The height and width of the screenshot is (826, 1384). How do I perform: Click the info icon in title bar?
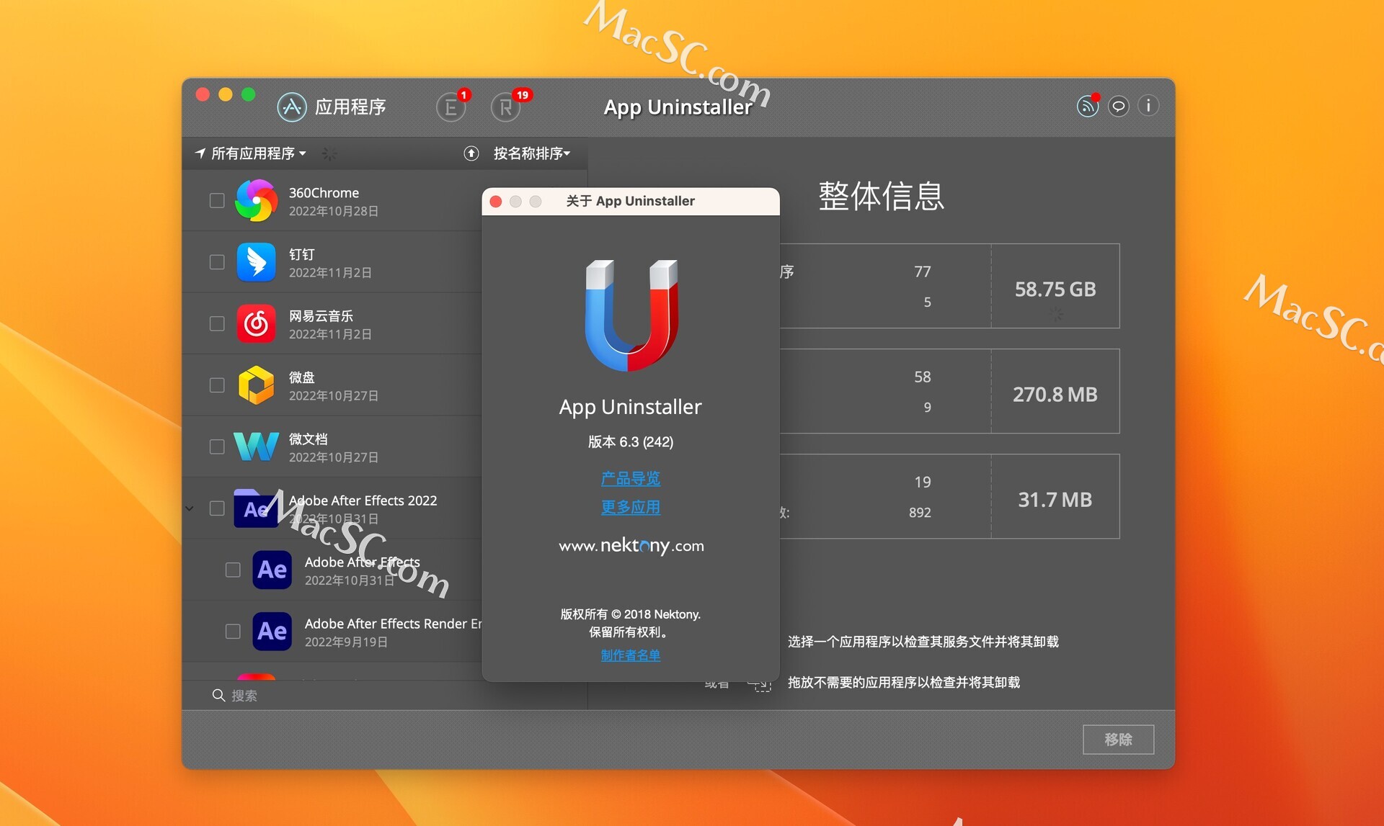click(x=1148, y=106)
